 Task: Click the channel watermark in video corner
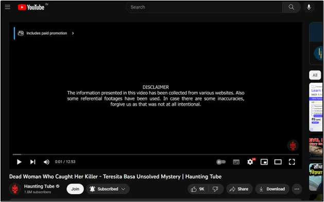pos(293,145)
